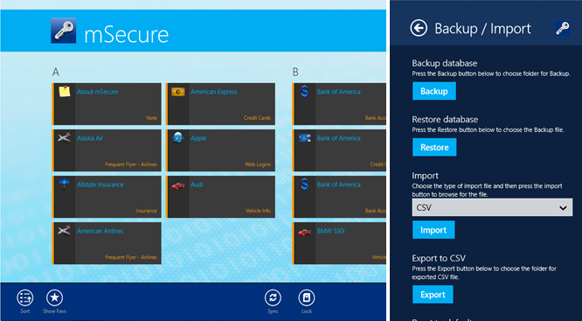Screen dimensions: 582x321
Task: Click the Backup button
Action: [x=434, y=91]
